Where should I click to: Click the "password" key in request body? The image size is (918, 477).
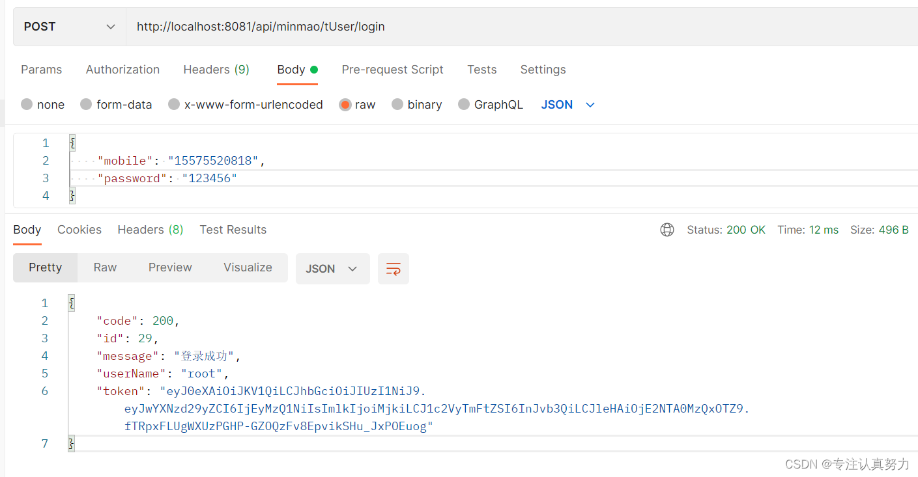(132, 178)
